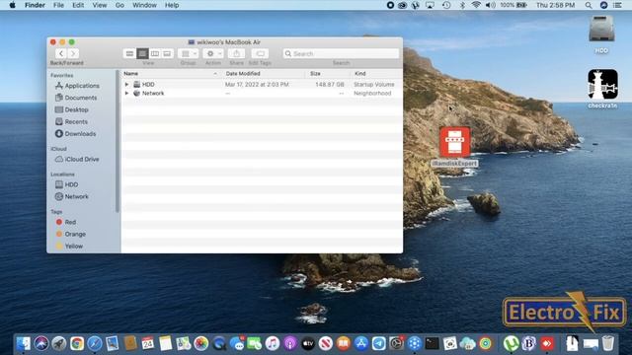This screenshot has height=355, width=632.
Task: Select the Network neighborhood row
Action: click(x=262, y=94)
